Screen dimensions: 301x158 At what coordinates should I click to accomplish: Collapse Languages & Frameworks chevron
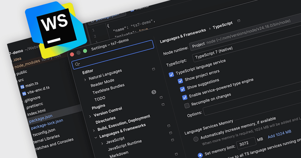pyautogui.click(x=96, y=137)
